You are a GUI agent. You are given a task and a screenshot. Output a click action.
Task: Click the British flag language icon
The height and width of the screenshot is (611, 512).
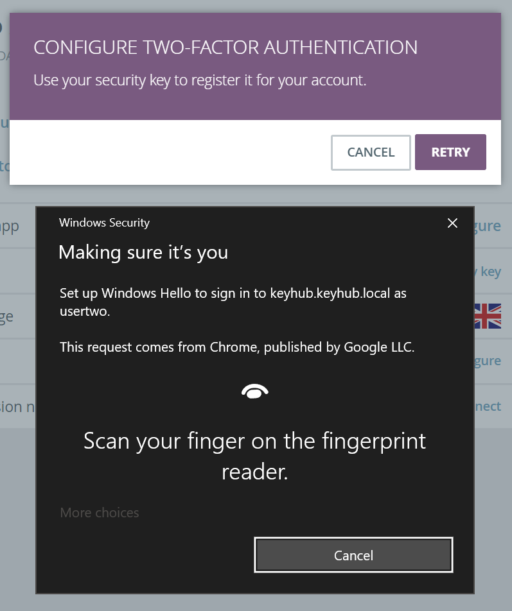[488, 316]
